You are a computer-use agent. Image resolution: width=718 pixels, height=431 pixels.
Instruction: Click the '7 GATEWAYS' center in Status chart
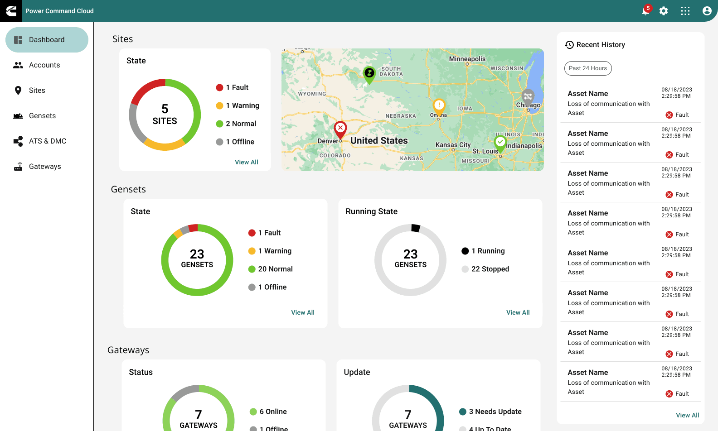tap(199, 419)
